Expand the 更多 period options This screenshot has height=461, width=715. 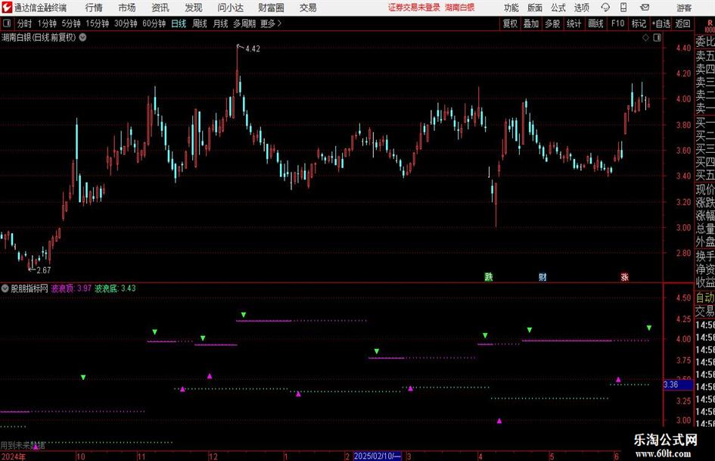(271, 23)
